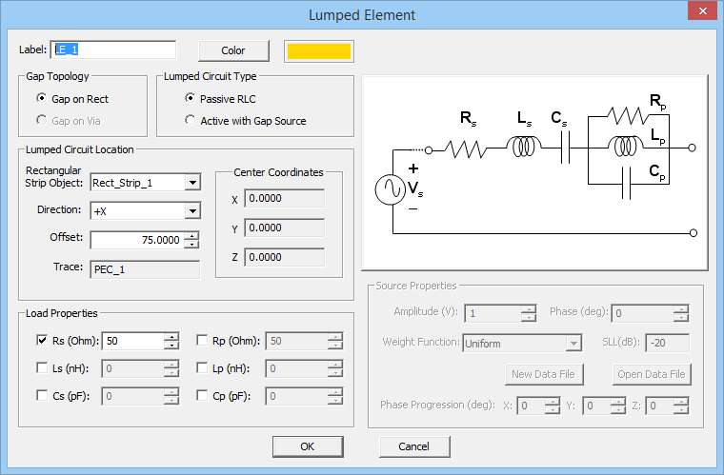Enable the Cp (pF) checkbox

click(202, 395)
